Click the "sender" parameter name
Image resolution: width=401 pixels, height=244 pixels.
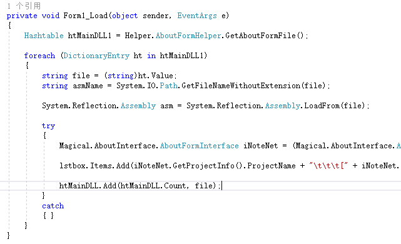[156, 16]
